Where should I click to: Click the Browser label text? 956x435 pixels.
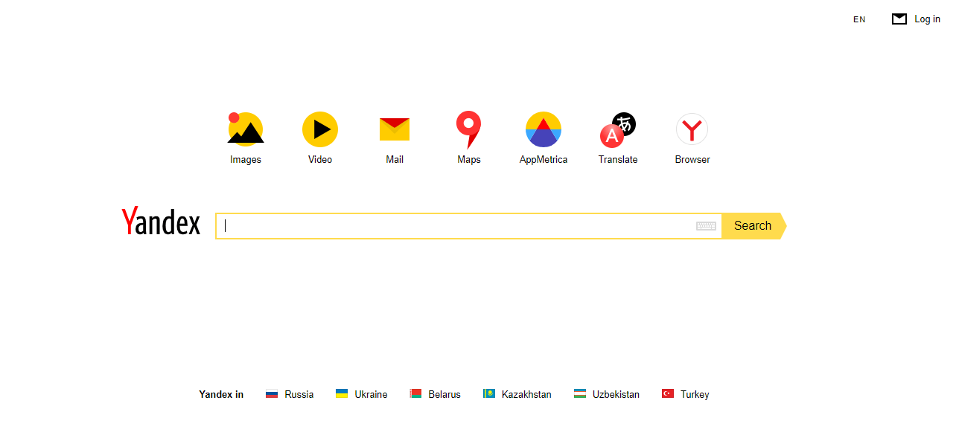[x=692, y=160]
